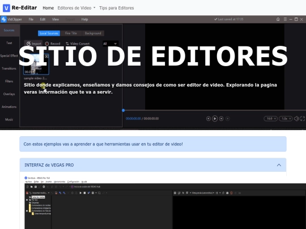The width and height of the screenshot is (306, 229).
Task: Click the fullscreen preview icon
Action: tap(303, 119)
